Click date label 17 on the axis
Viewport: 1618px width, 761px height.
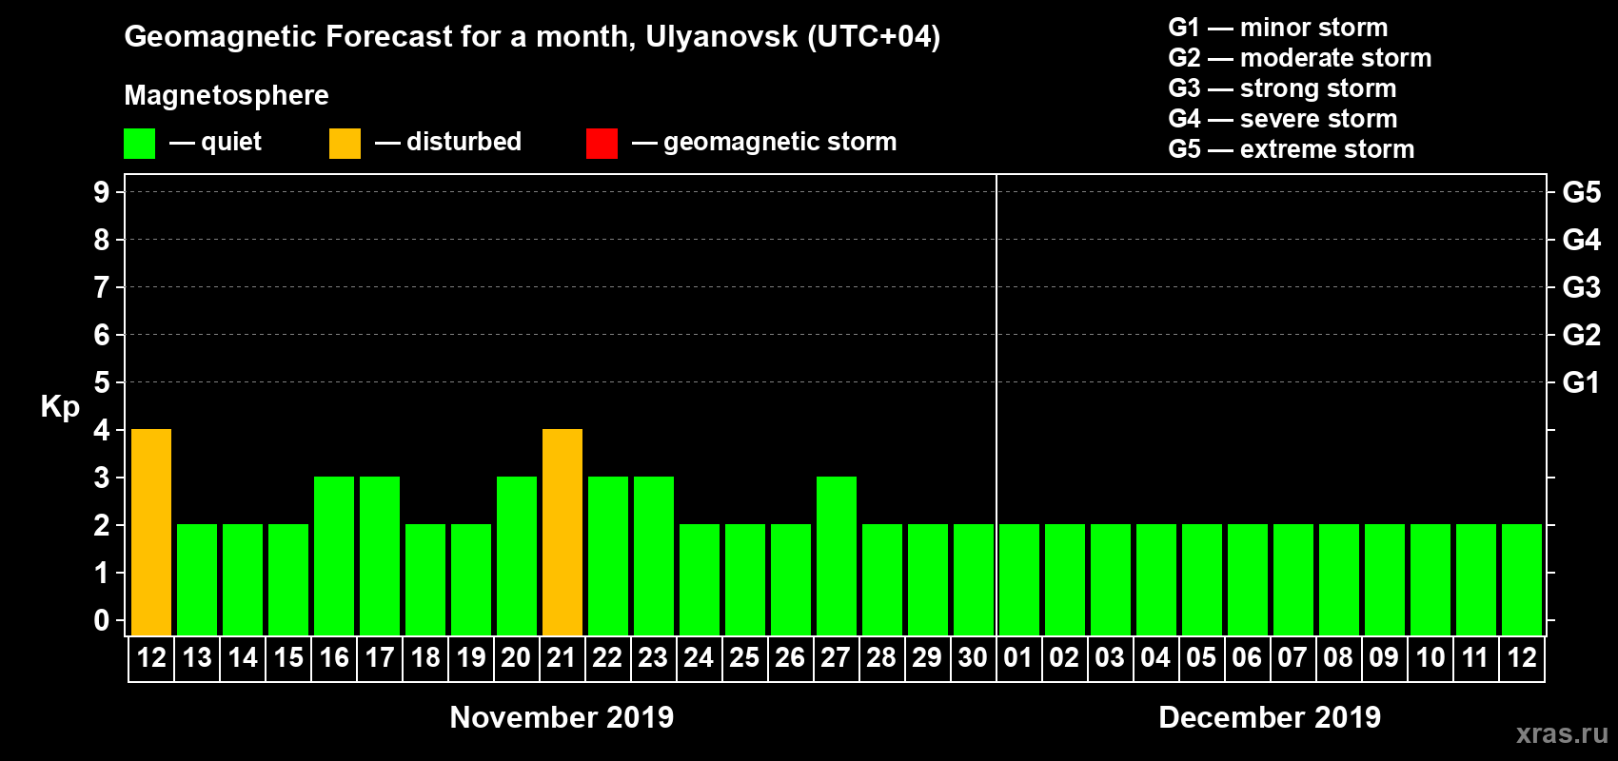[380, 658]
